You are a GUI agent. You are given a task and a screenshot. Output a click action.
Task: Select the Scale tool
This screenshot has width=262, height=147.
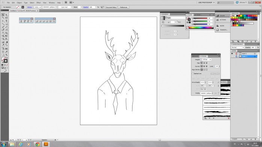pyautogui.click(x=6, y=33)
